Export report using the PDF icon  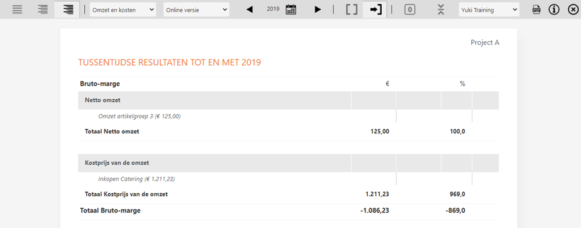pos(536,10)
